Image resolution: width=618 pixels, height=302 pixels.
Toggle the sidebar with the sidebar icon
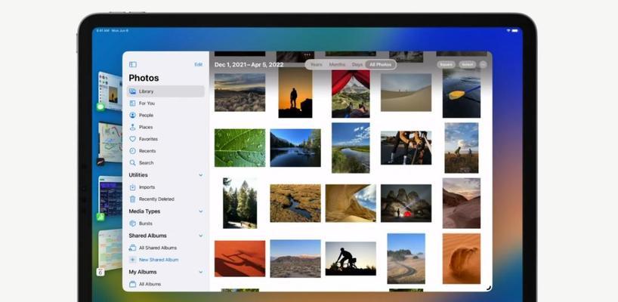(x=133, y=64)
